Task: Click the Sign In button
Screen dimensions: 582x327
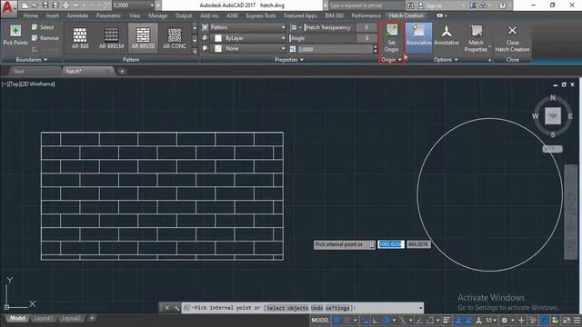Action: (x=430, y=5)
